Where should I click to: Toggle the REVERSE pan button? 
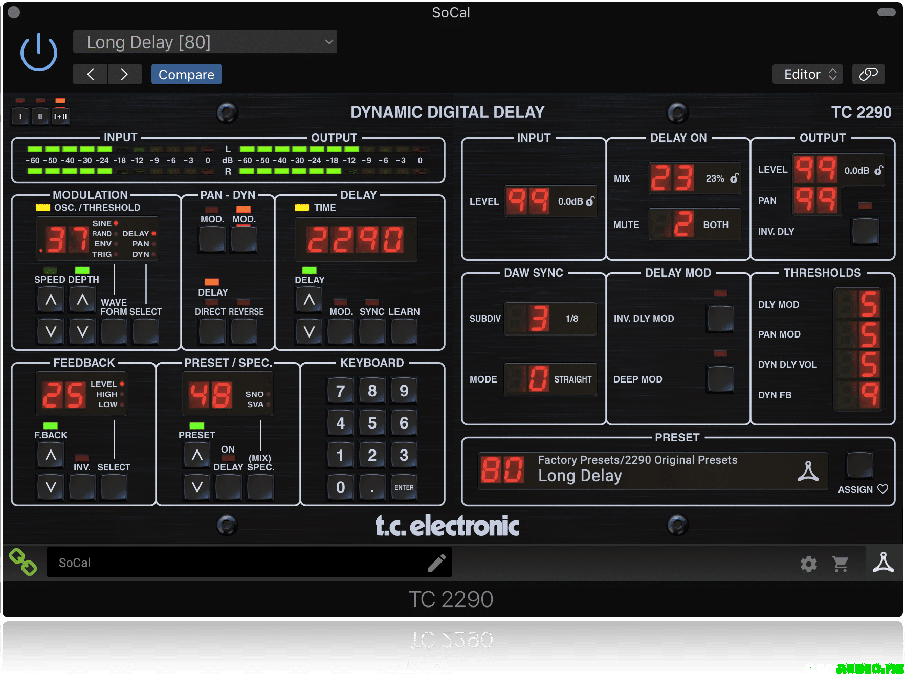click(x=244, y=331)
